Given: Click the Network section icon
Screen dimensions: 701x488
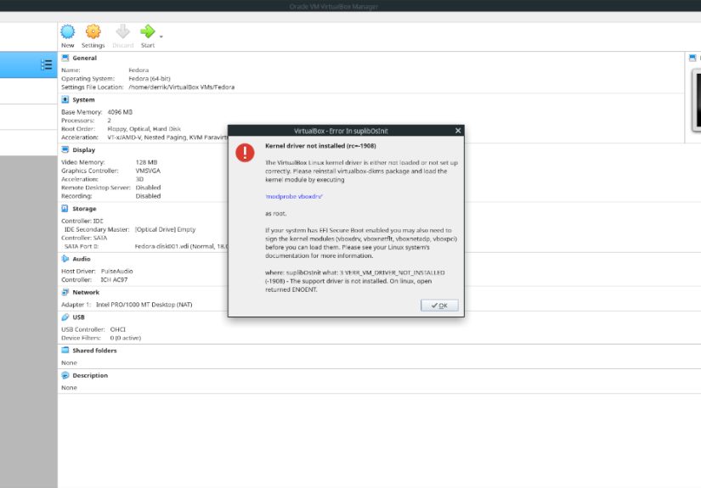Looking at the screenshot, I should [x=65, y=292].
